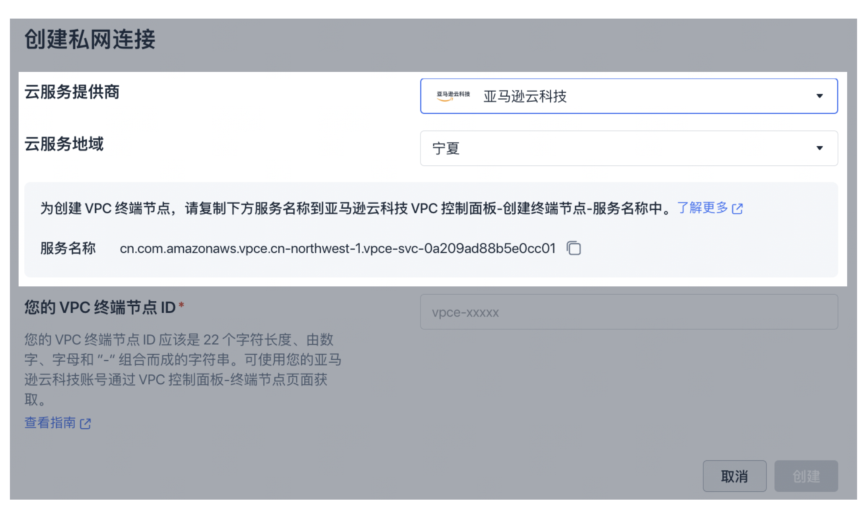
Task: Copy the service name with copy icon
Action: (x=573, y=248)
